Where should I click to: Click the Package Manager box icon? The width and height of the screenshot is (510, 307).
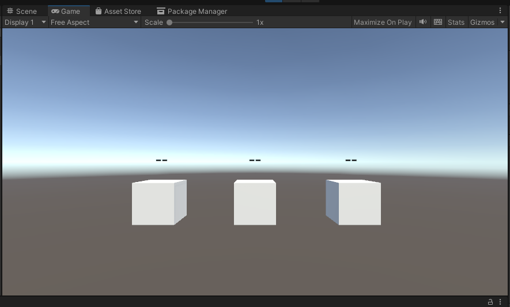coord(161,11)
